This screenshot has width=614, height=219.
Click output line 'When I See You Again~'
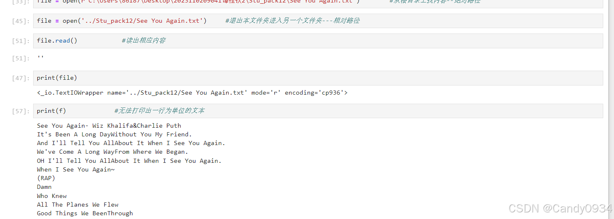click(76, 169)
